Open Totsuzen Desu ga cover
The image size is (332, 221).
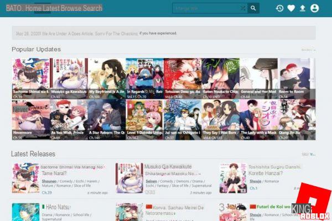click(x=183, y=78)
